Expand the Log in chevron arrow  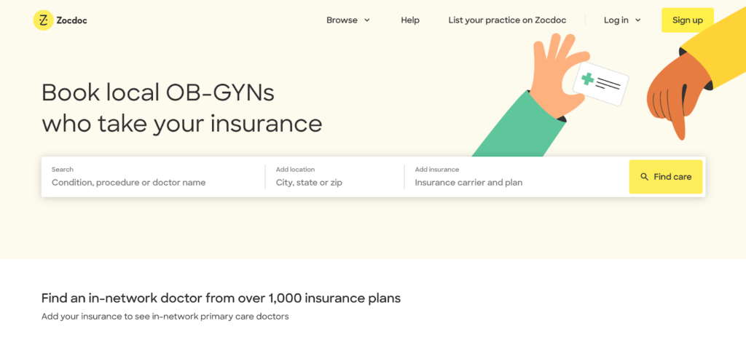point(638,20)
